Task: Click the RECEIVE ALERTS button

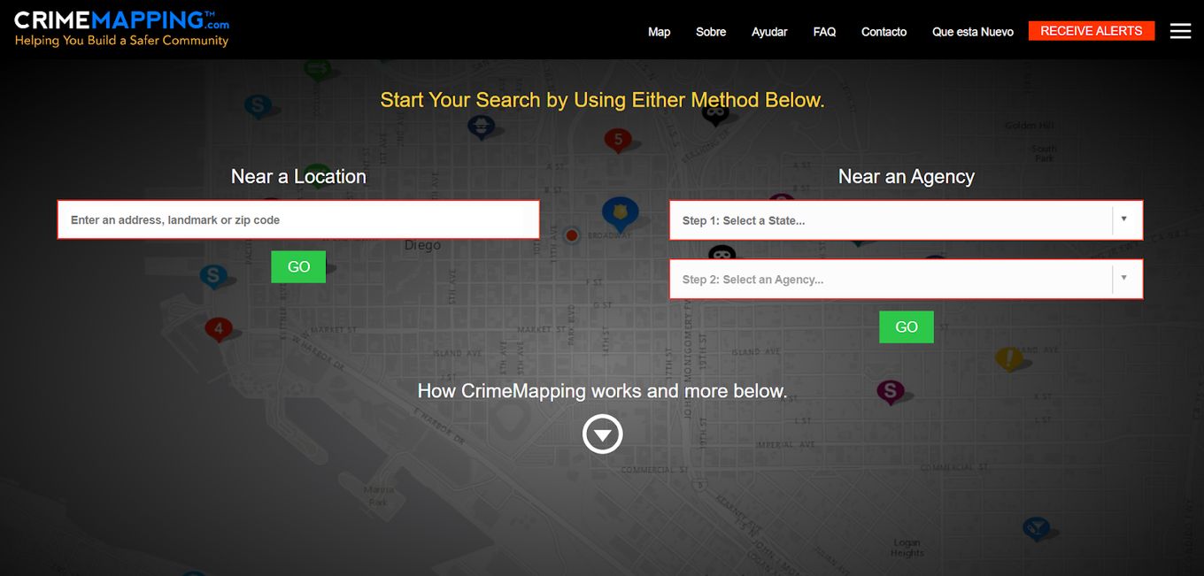Action: tap(1092, 31)
